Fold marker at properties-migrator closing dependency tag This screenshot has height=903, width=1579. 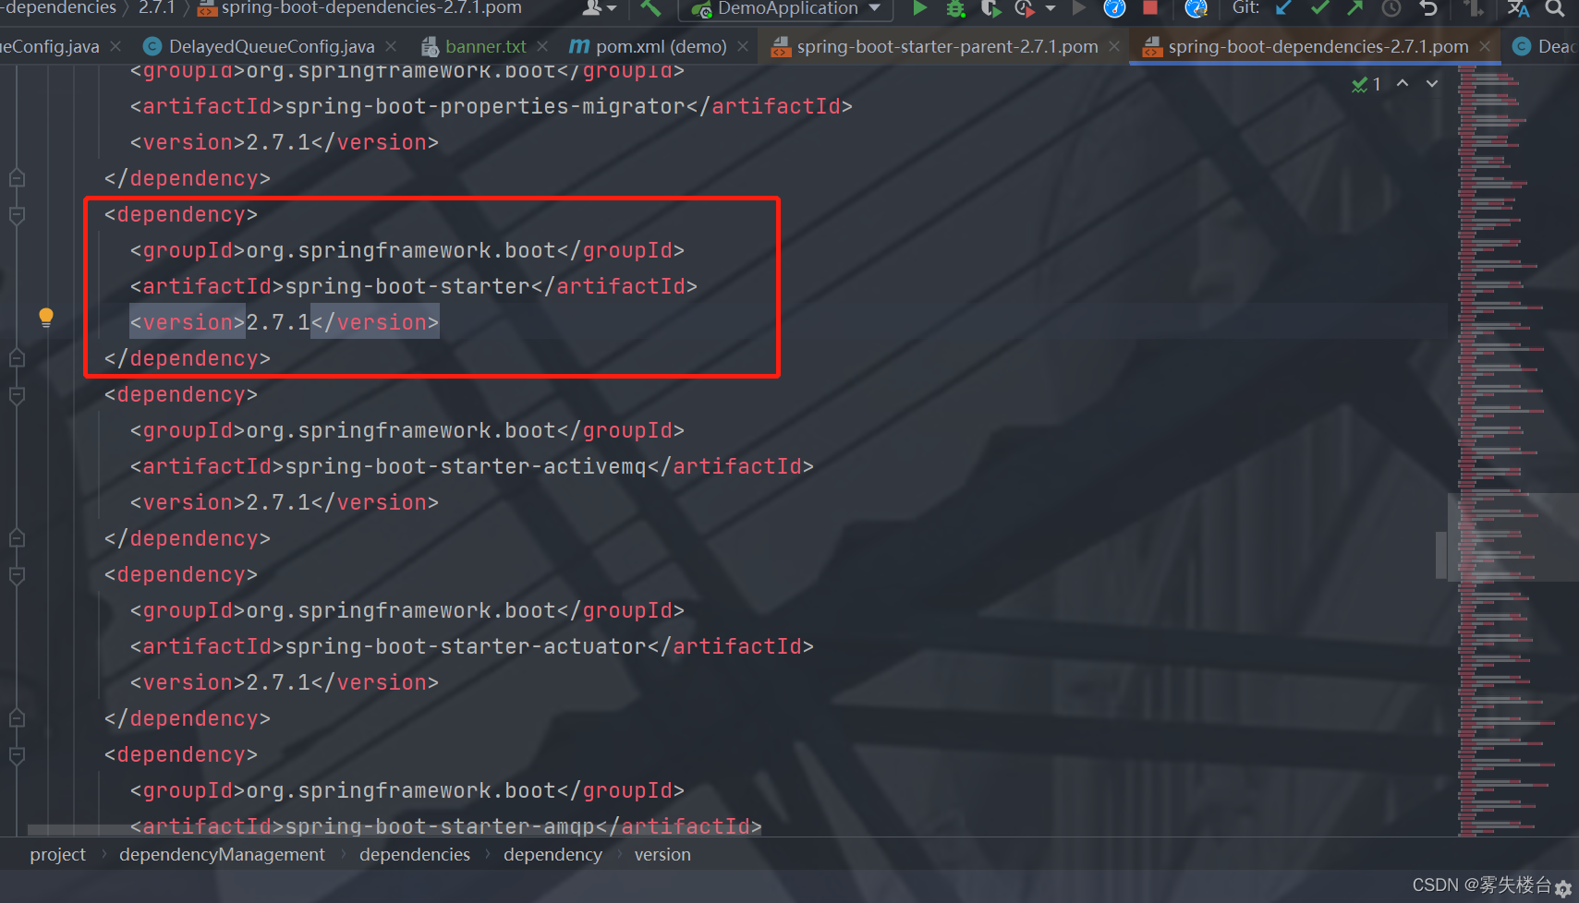[x=17, y=177]
